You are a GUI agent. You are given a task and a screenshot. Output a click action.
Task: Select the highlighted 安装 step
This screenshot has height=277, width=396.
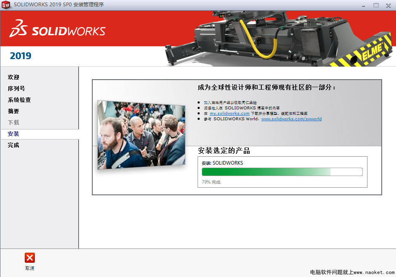coord(40,134)
